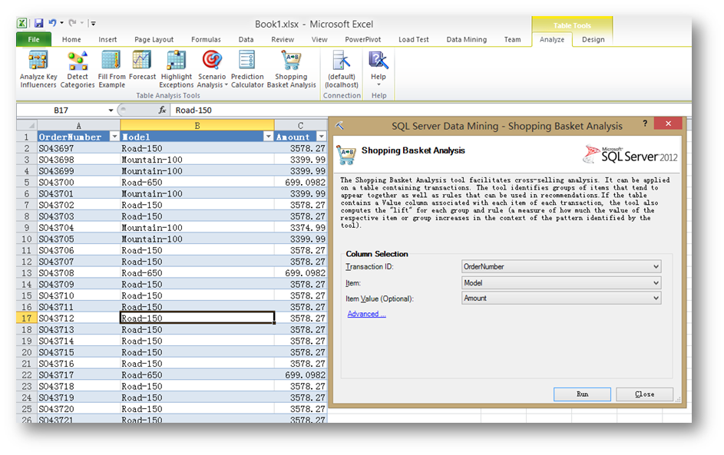Open the Amount column filter dropdown
Screen dimensions: 724x455
pyautogui.click(x=322, y=137)
